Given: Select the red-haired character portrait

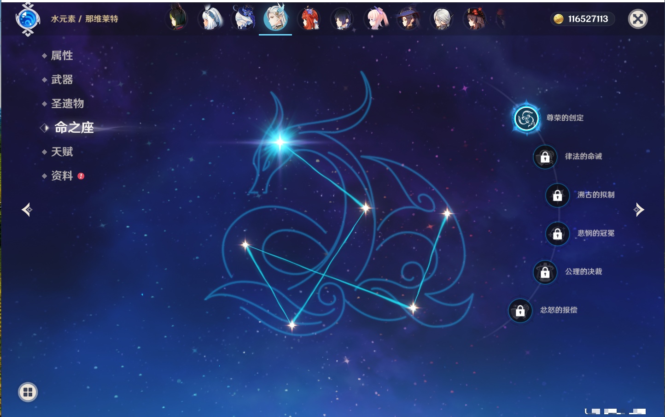Looking at the screenshot, I should 309,19.
